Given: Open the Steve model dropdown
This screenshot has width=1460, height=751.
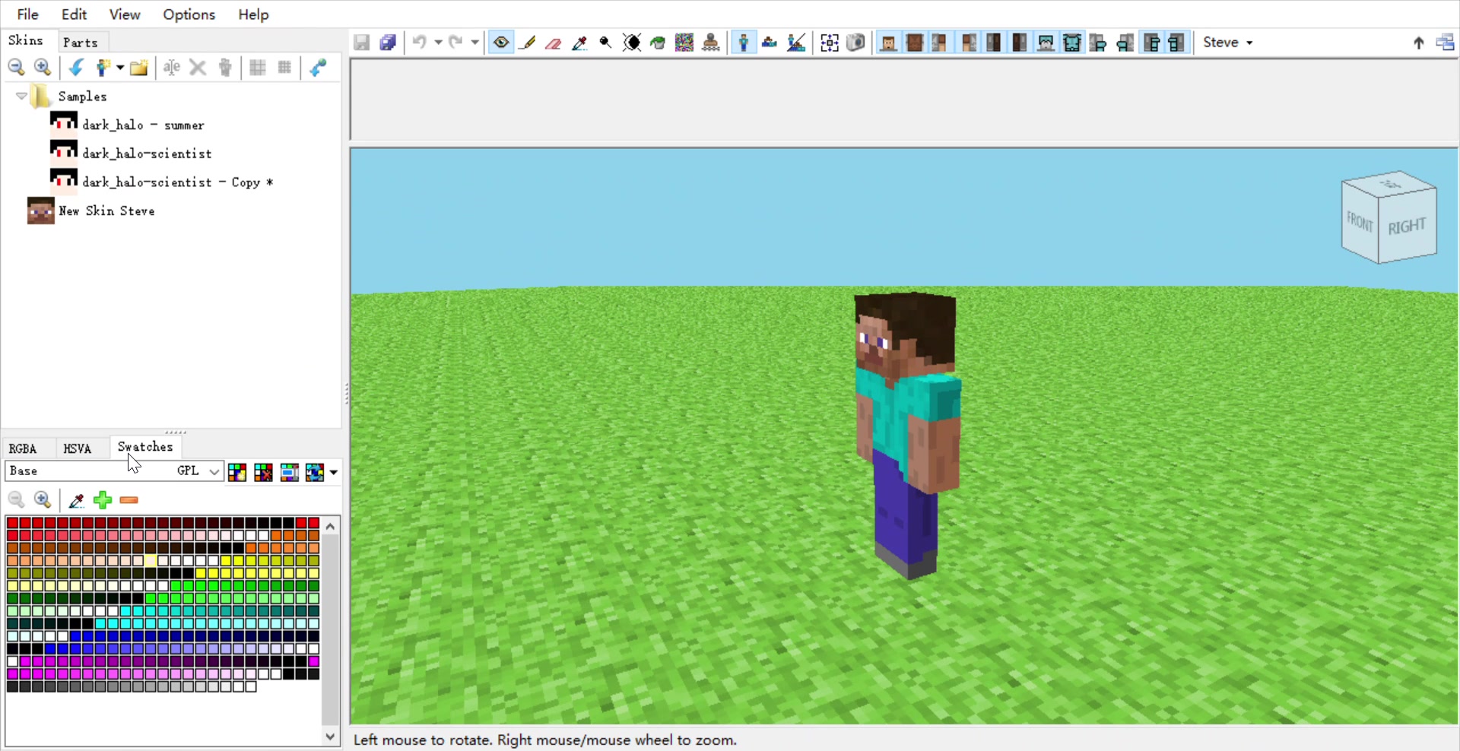Looking at the screenshot, I should click(x=1228, y=43).
